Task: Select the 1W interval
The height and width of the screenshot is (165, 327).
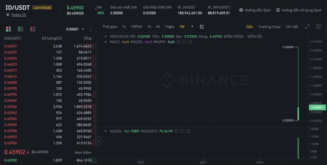Action: [182, 27]
